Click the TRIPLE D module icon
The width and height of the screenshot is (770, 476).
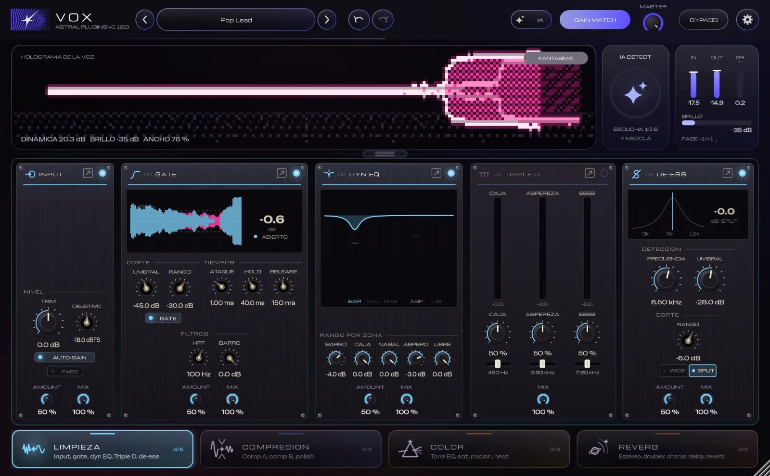tap(484, 174)
